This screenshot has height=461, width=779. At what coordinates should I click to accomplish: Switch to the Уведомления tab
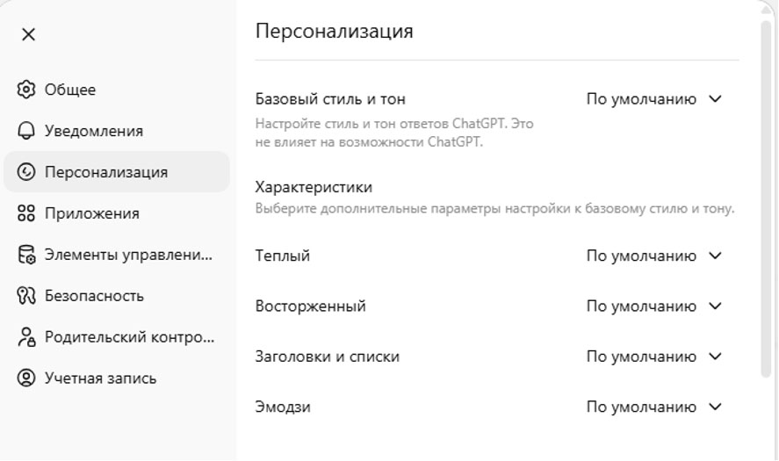[x=94, y=131]
